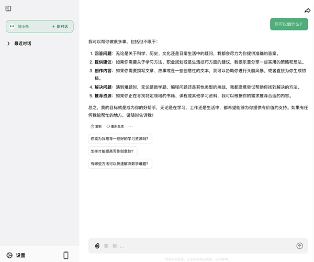Viewport: 314px width, 262px height.
Task: Select the 问小白 assistant name label
Action: tap(24, 26)
